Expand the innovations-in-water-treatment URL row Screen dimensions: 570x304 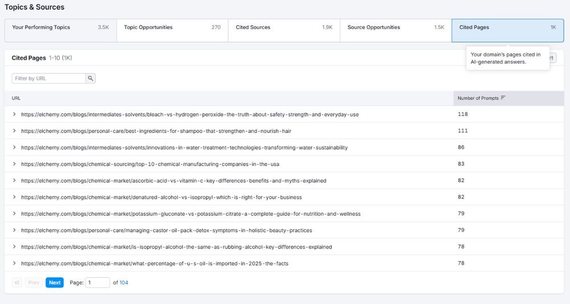(x=14, y=147)
